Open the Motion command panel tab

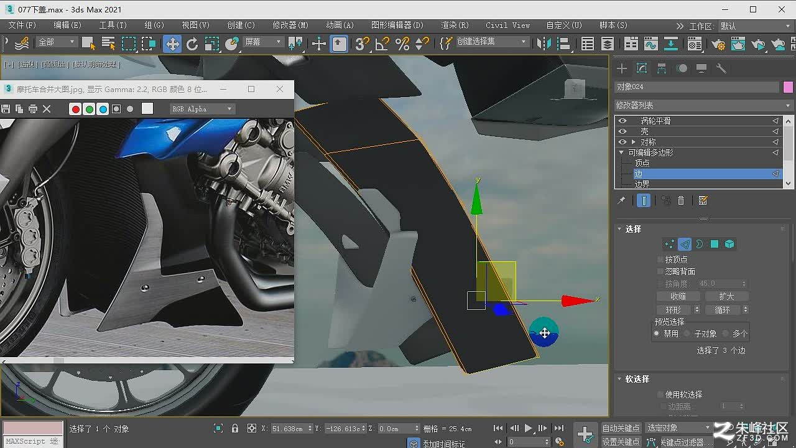point(682,68)
